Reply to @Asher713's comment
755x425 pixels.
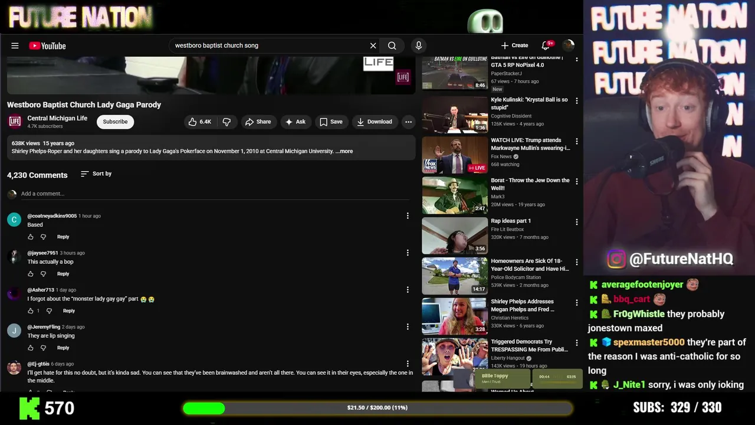69,310
